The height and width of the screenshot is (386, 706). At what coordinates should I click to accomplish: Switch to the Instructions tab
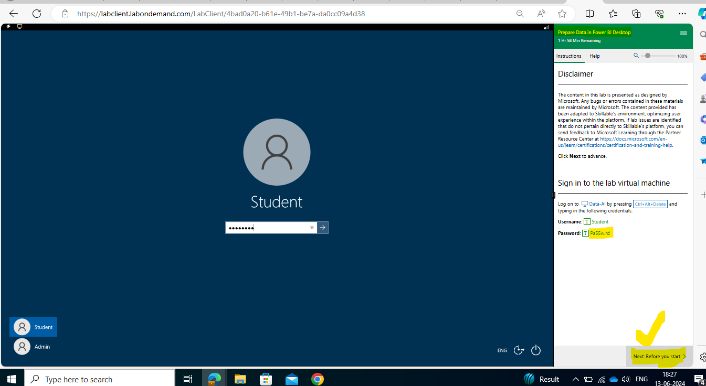(568, 56)
